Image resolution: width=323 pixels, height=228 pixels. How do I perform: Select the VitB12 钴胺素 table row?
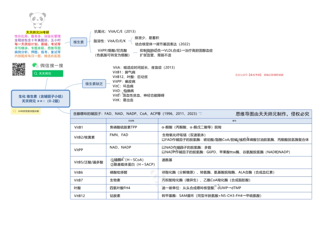(136, 195)
